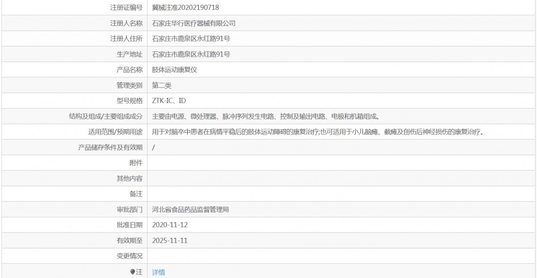Select product name 肢体运动康复仪
This screenshot has height=278, width=537.
(x=175, y=70)
